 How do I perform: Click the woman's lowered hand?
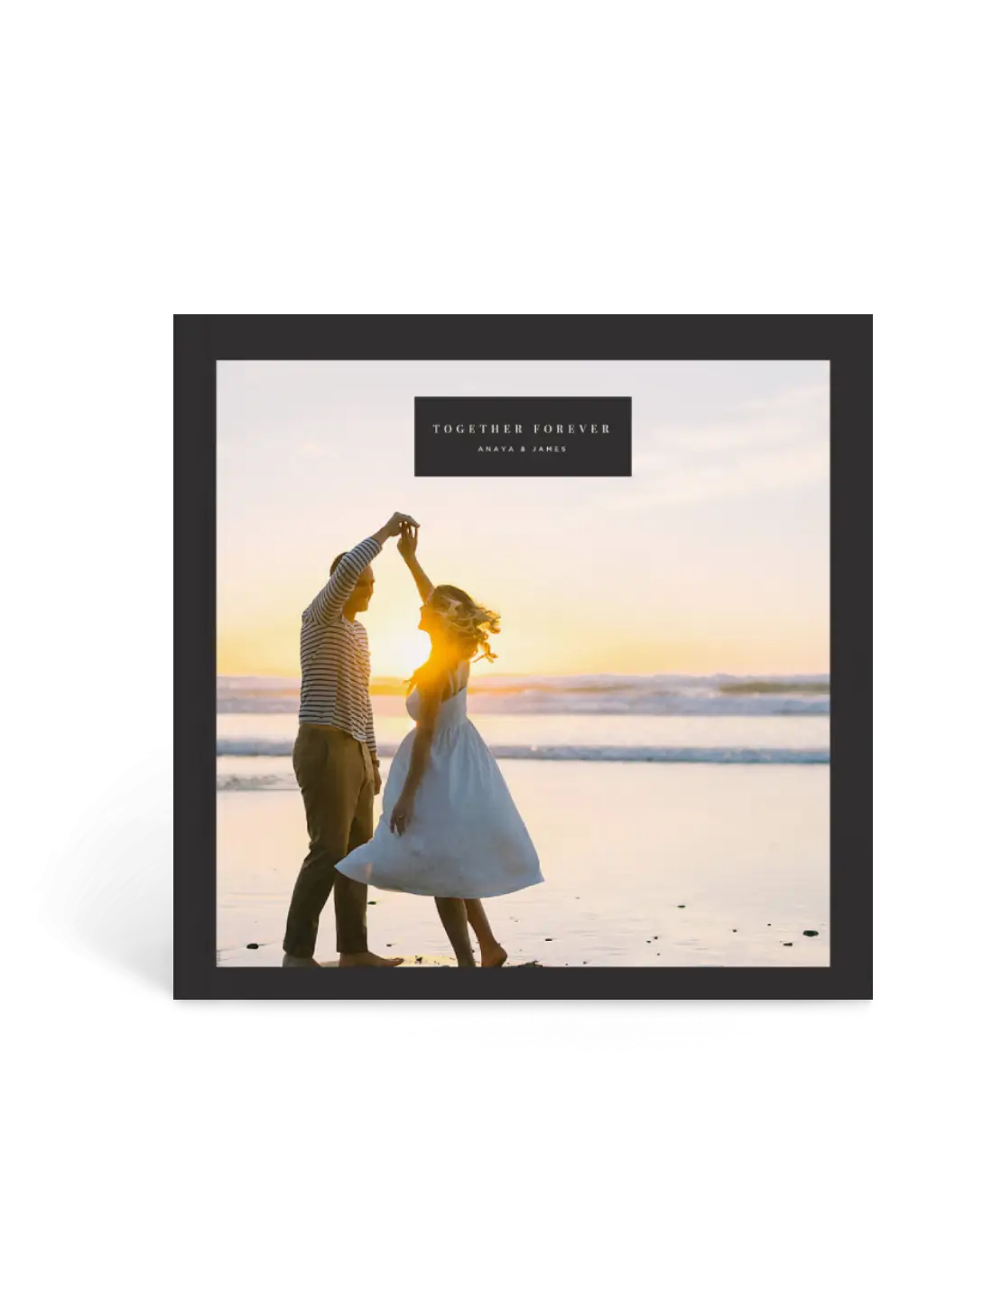coord(400,823)
